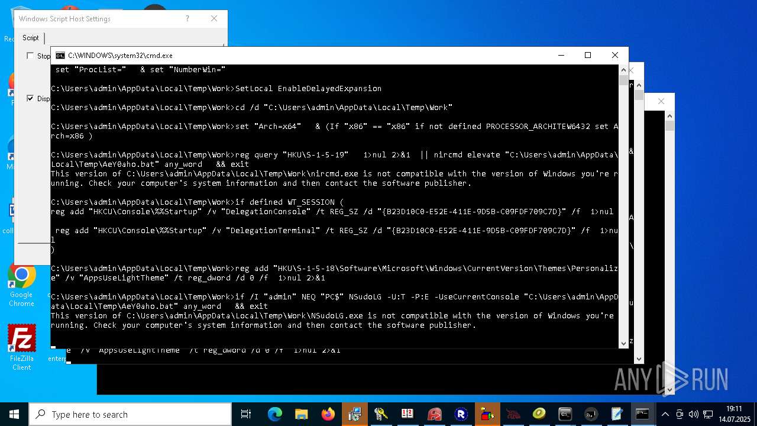Select the Script tab in Windows Script Host Settings
Viewport: 757px width, 426px height.
tap(31, 38)
